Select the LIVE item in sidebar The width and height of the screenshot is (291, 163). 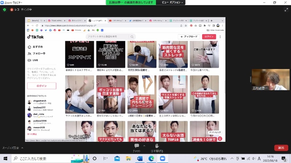pyautogui.click(x=33, y=60)
